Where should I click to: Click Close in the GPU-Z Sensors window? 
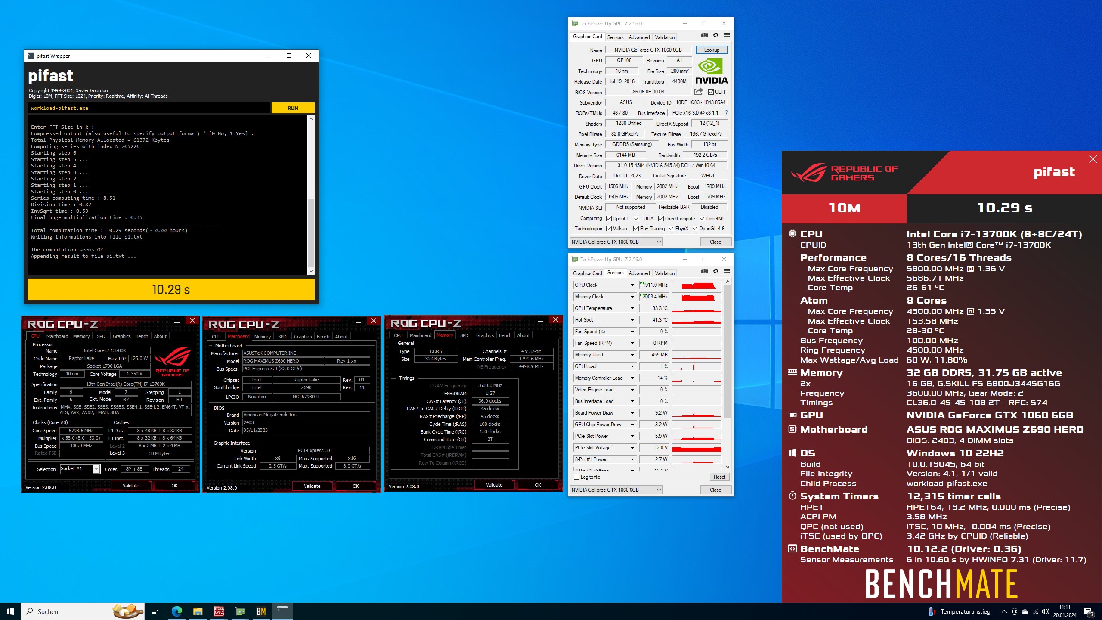point(715,490)
